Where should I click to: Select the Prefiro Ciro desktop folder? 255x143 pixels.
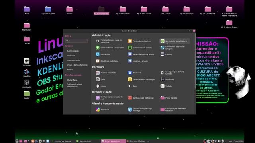[x=27, y=27]
